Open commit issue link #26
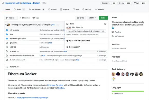Screen dimensions: 149x100 44,56
